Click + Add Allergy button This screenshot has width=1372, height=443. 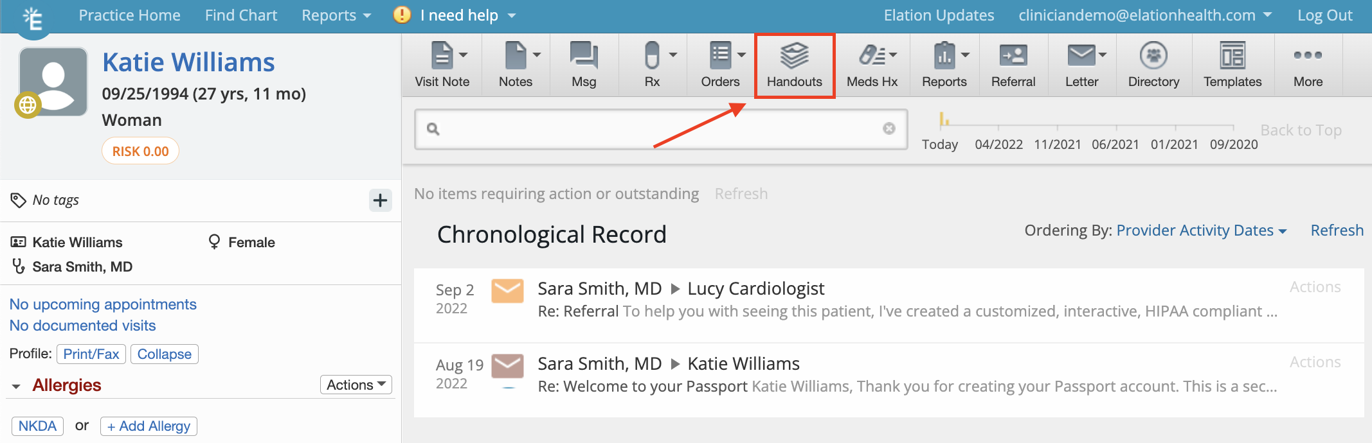coord(149,426)
